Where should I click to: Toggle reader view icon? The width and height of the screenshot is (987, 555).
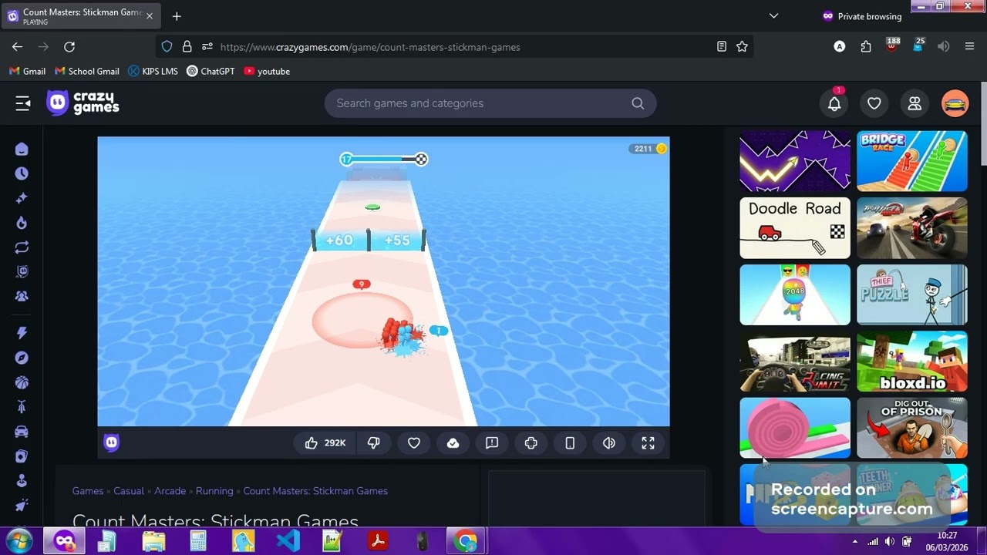[x=722, y=47]
